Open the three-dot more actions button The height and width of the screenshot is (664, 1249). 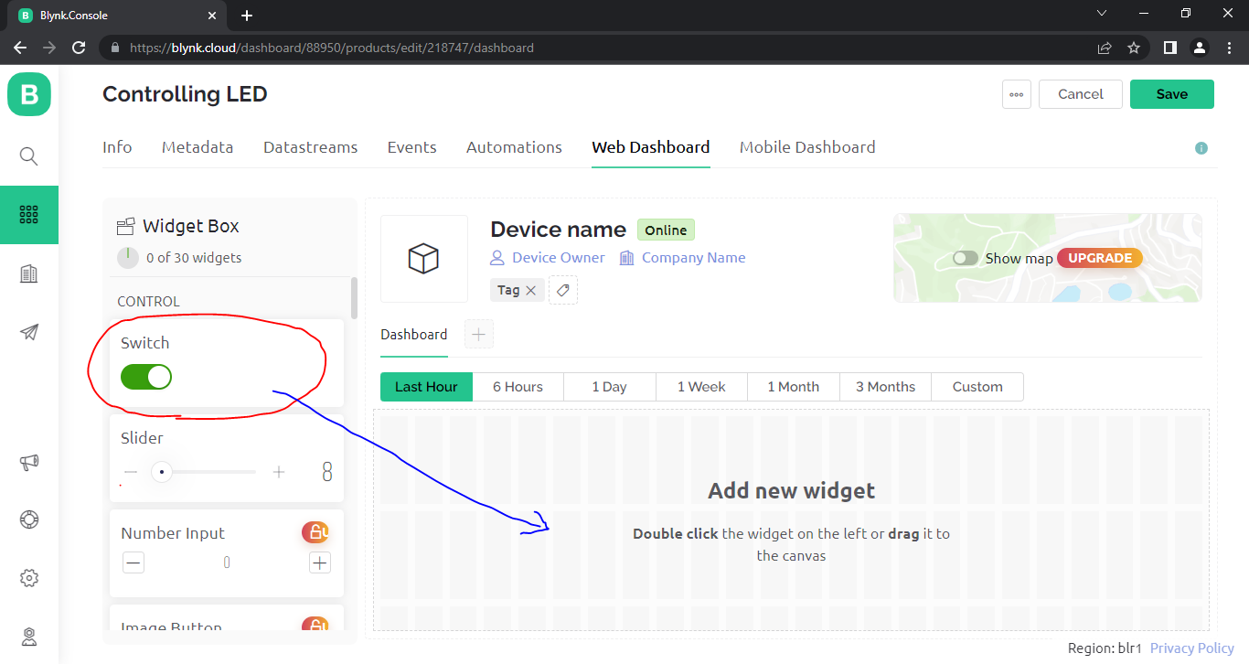1017,94
